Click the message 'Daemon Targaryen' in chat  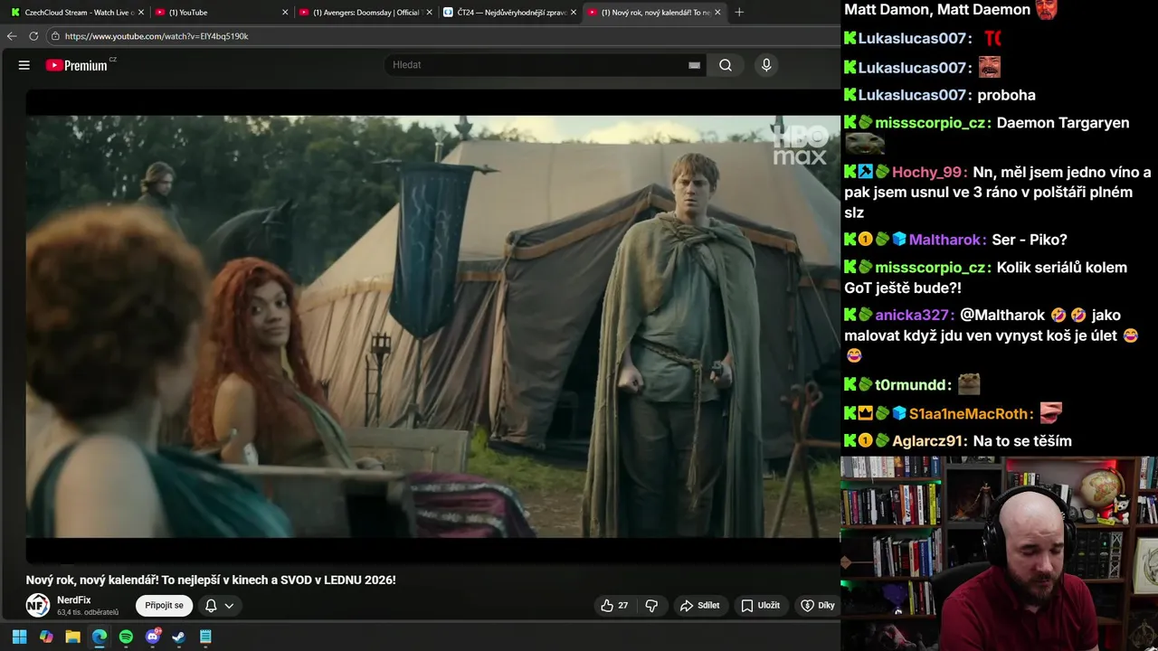coord(1063,123)
